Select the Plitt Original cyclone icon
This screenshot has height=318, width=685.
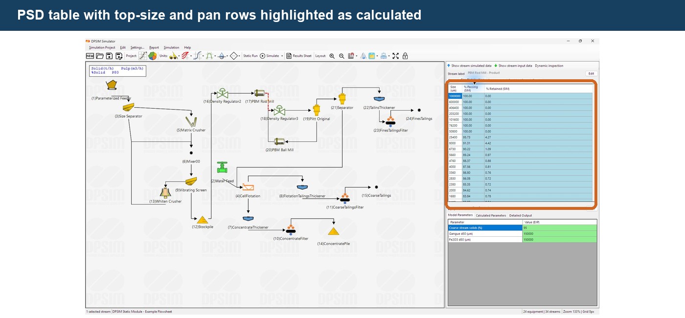click(317, 109)
